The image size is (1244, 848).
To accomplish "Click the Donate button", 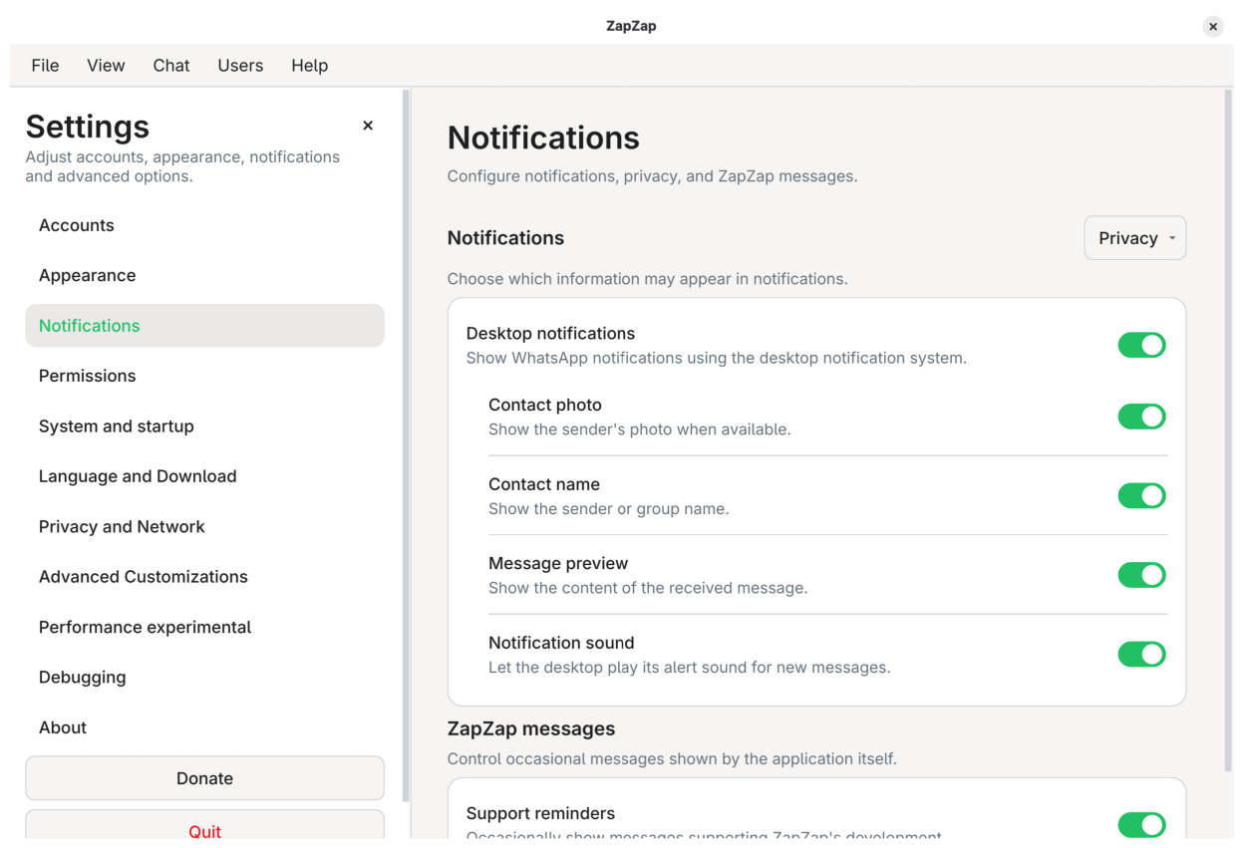I will [204, 778].
